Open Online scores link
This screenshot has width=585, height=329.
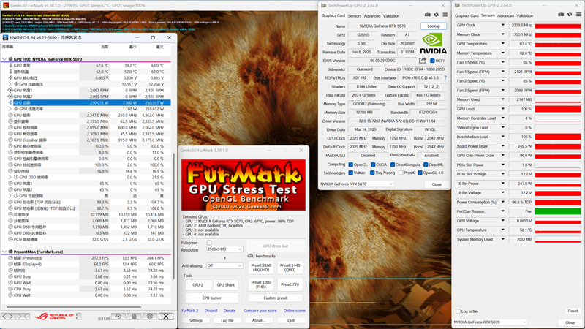[295, 311]
